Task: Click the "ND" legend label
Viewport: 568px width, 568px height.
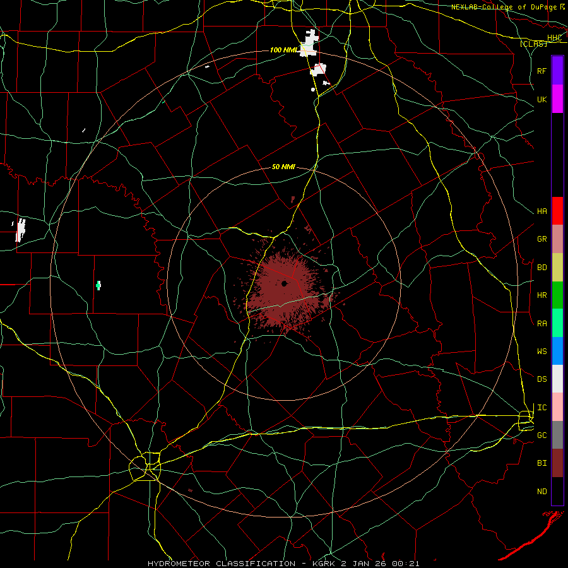Action: click(x=542, y=492)
